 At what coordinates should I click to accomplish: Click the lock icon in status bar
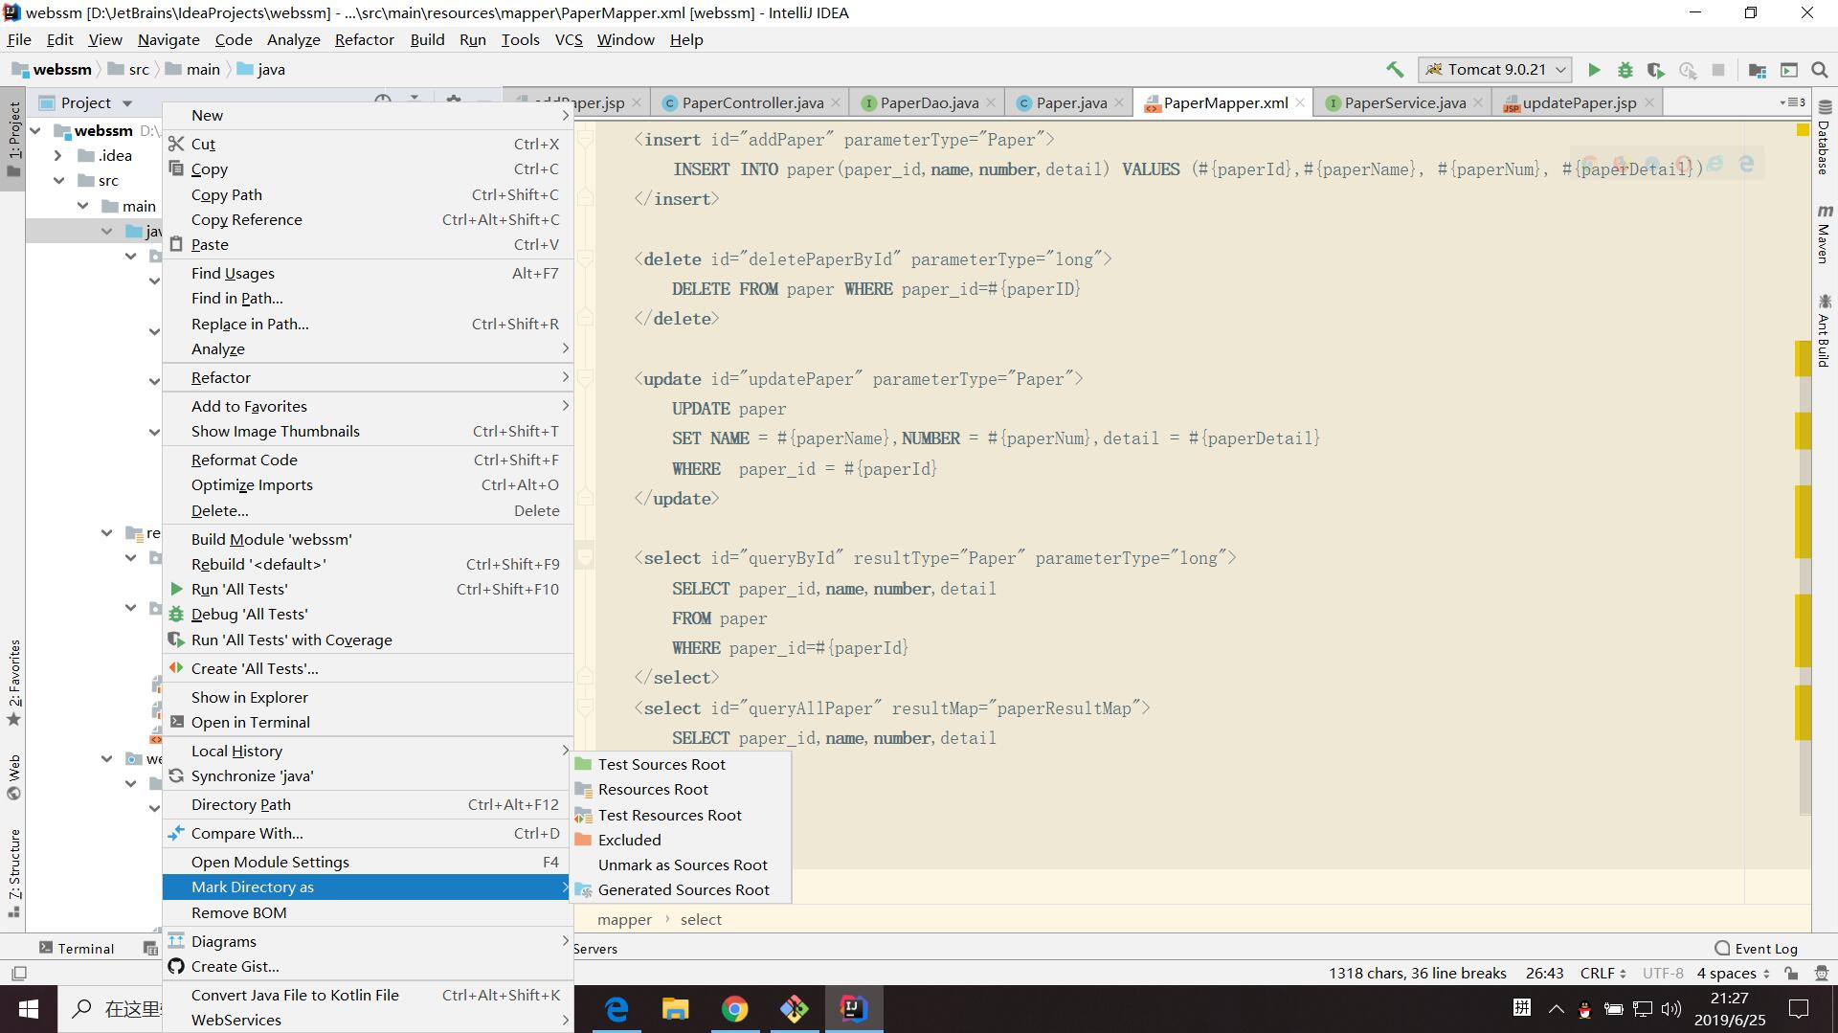click(1791, 973)
